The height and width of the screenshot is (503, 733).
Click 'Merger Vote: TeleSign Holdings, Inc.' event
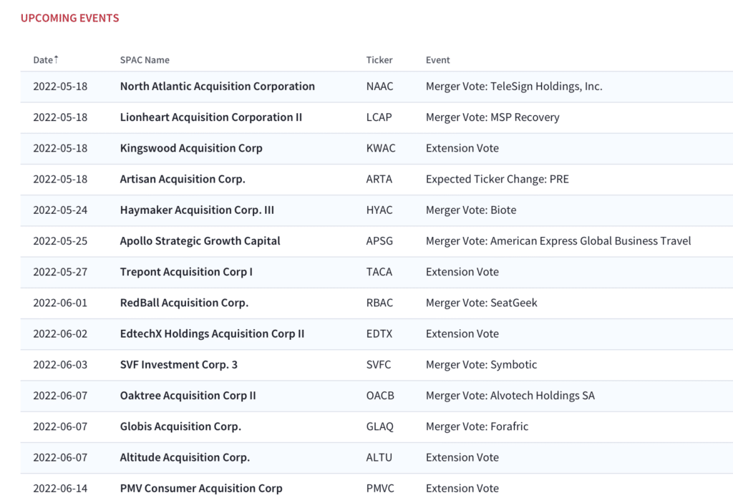[x=514, y=87]
